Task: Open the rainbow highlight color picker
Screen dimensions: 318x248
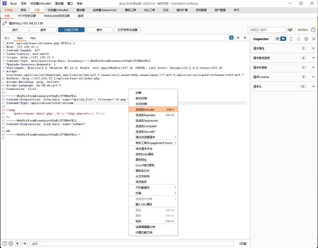Action: (x=290, y=30)
